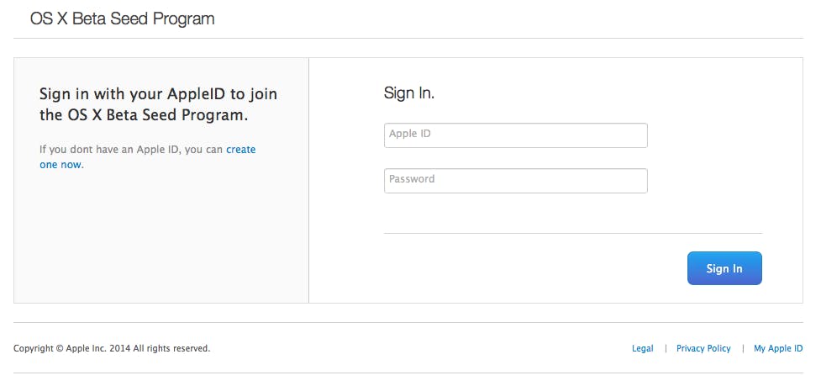Click the separator between Privacy Policy and My Apple ID
This screenshot has width=821, height=386.
(x=742, y=348)
